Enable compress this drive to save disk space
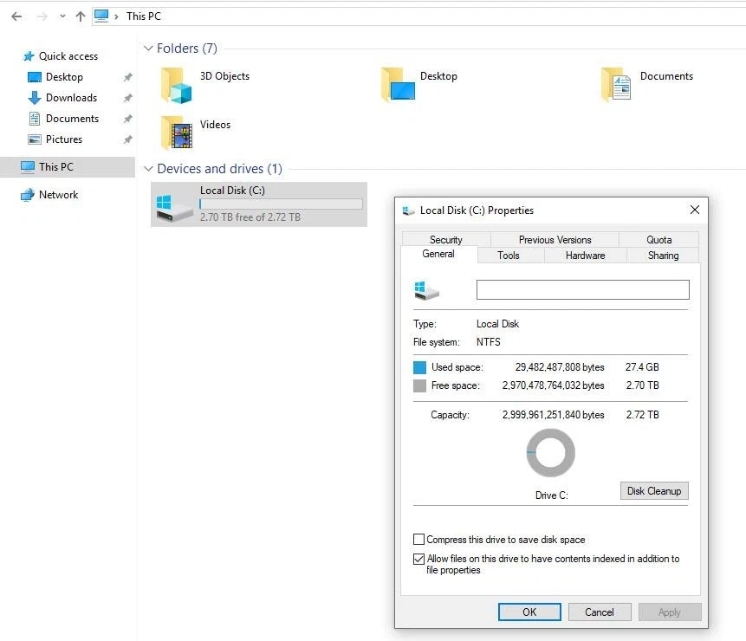 click(x=419, y=539)
